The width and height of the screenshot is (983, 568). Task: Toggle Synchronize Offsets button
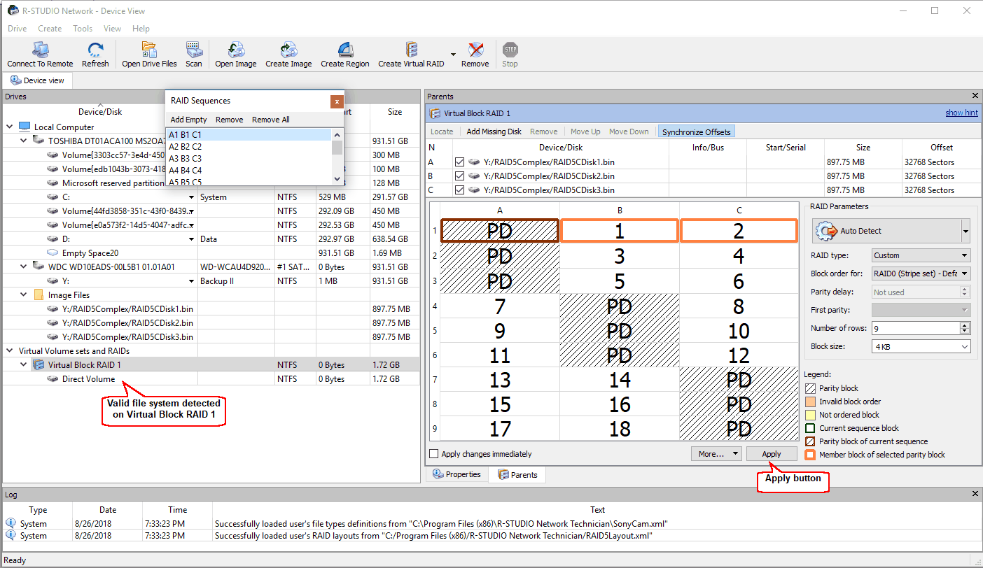[x=696, y=132]
